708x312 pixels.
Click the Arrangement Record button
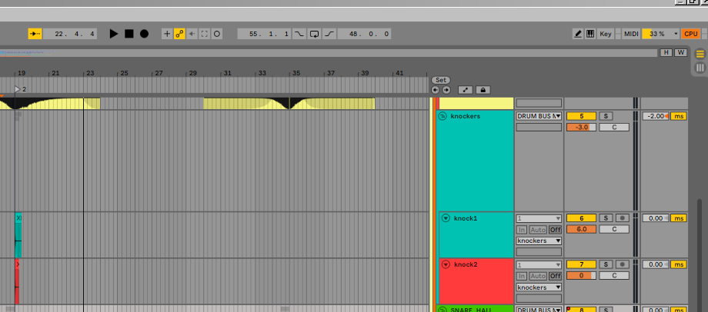click(144, 34)
